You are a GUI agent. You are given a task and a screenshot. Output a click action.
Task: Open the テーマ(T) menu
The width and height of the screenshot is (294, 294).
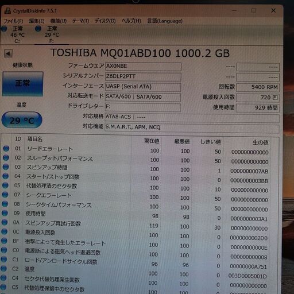(x=80, y=21)
